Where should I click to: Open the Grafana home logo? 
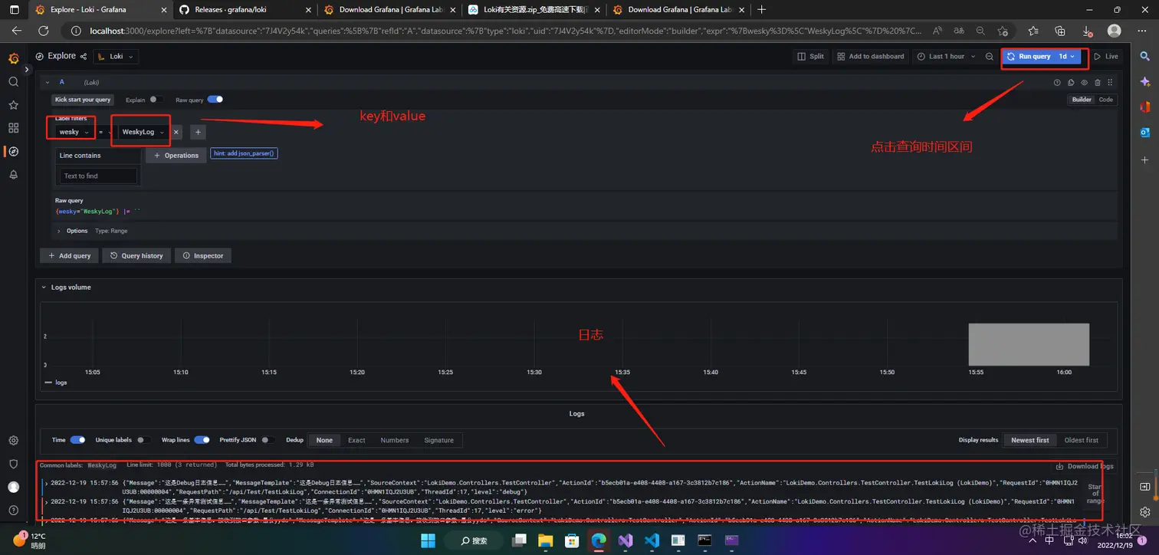(13, 58)
